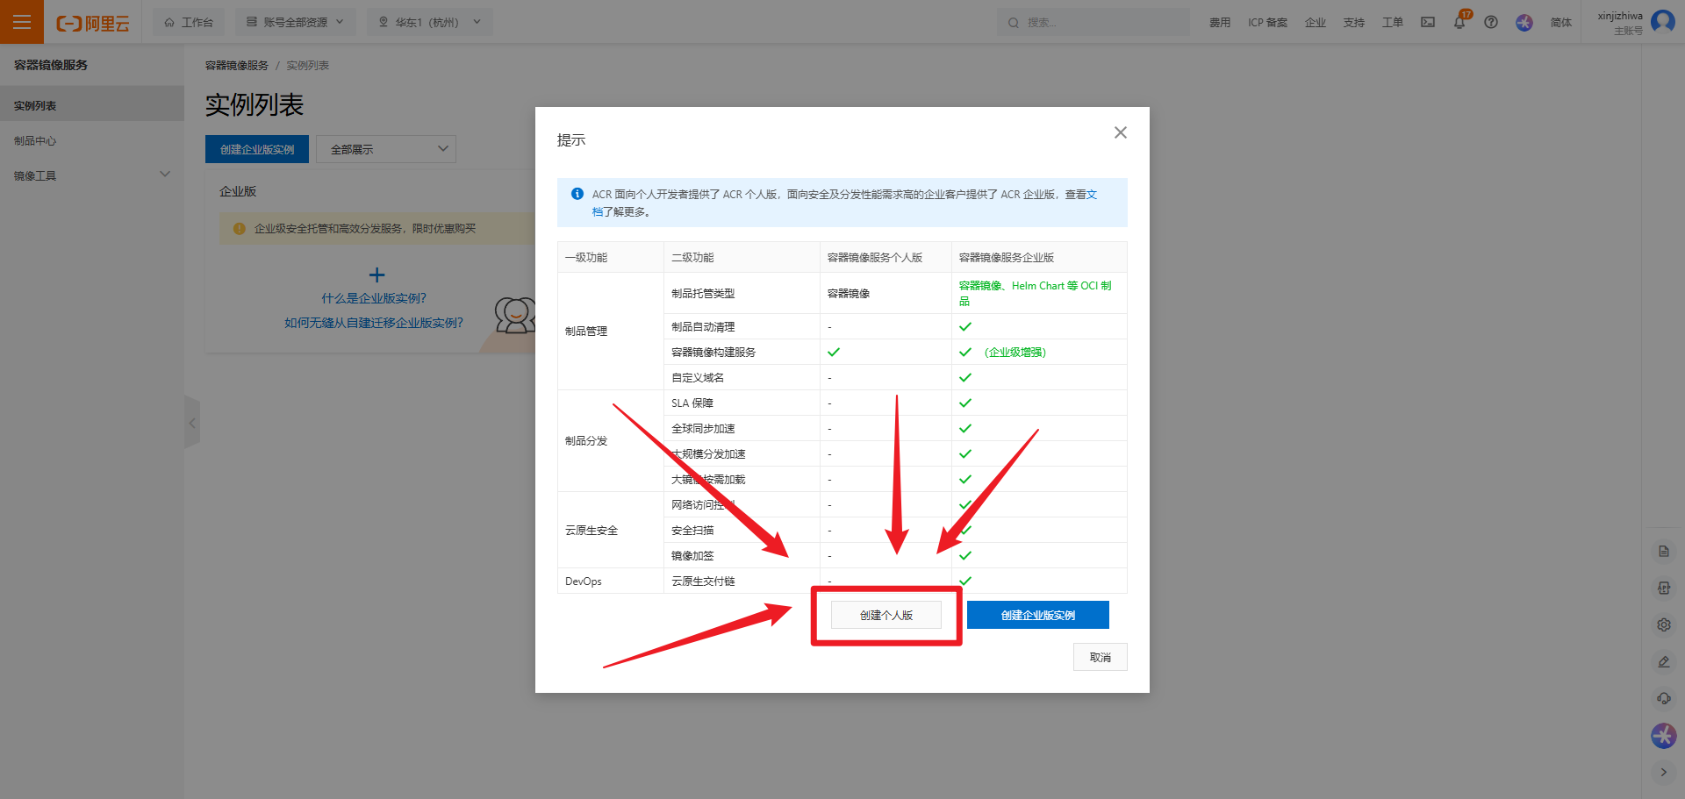Open the AI assistant icon in top bar
This screenshot has height=799, width=1685.
[1524, 22]
